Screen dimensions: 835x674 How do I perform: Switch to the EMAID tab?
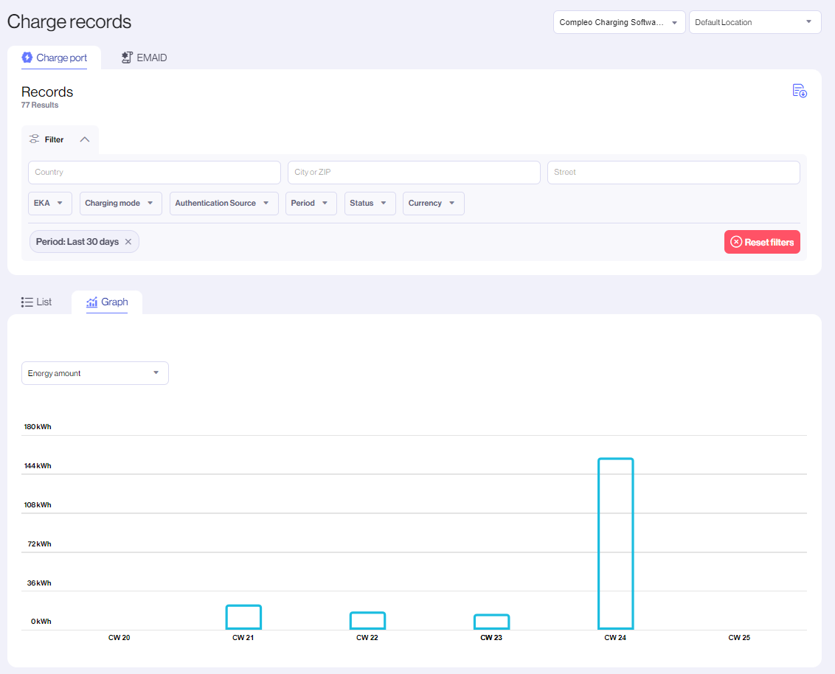[151, 58]
